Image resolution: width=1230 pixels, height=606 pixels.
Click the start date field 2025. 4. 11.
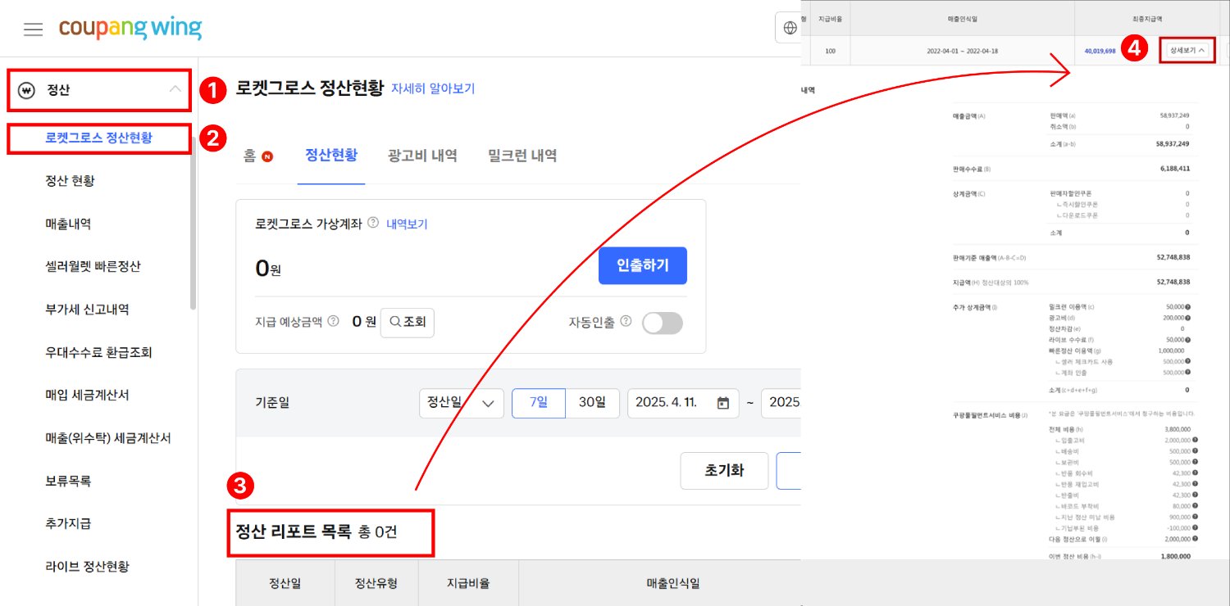click(x=683, y=402)
